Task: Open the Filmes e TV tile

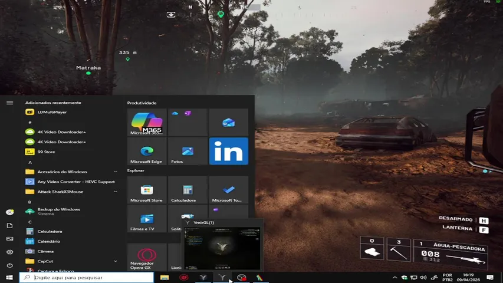Action: [x=147, y=219]
